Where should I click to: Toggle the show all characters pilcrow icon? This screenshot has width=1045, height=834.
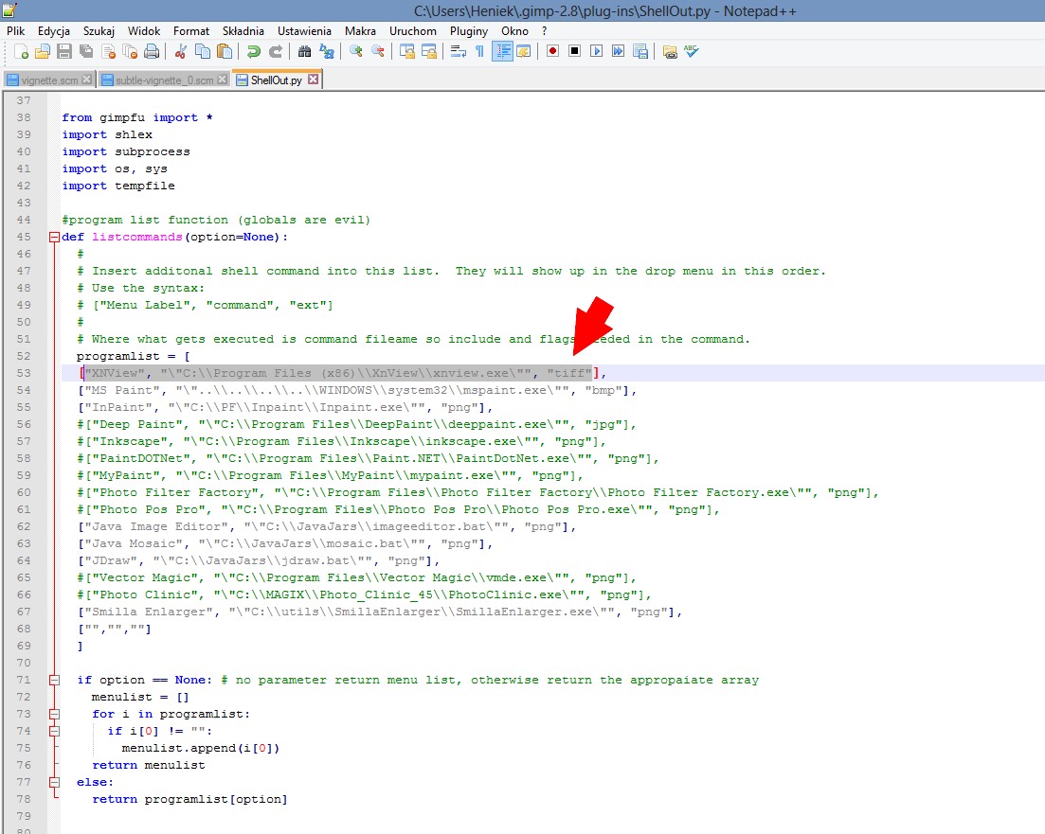click(479, 51)
